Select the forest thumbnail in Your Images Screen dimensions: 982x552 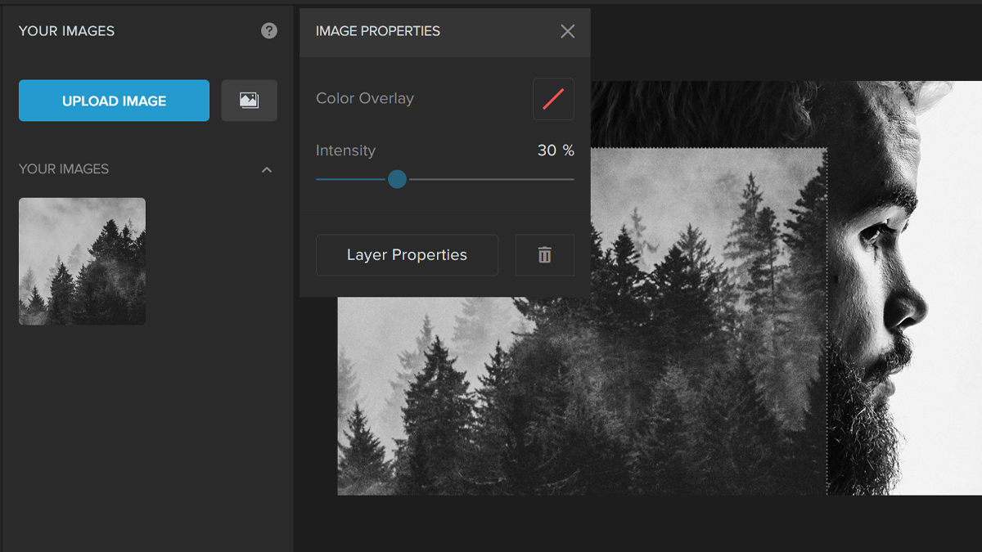coord(82,261)
